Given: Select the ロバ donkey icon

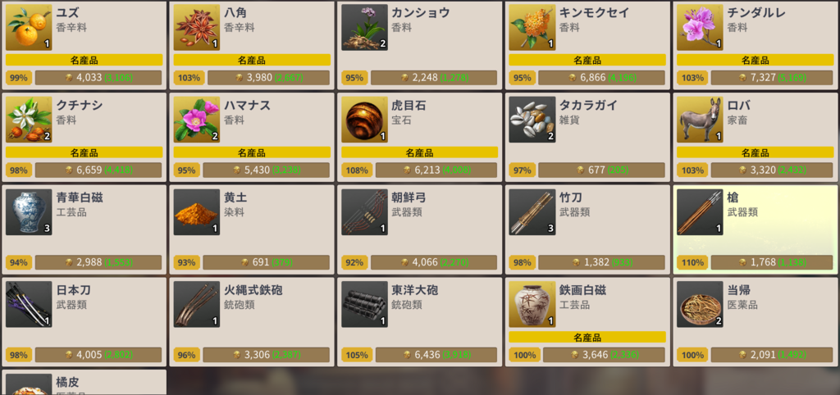Looking at the screenshot, I should [700, 120].
